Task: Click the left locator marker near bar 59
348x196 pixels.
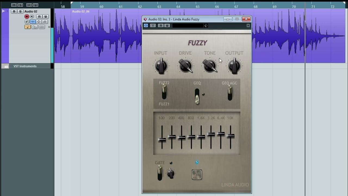Action: point(72,3)
